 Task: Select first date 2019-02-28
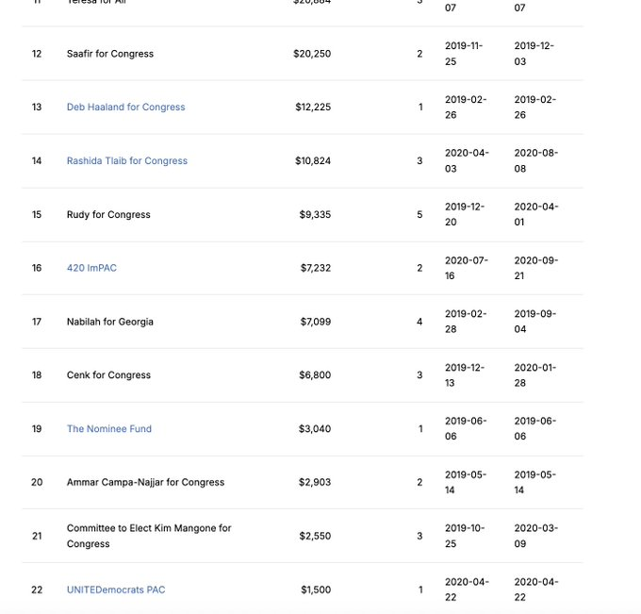point(466,322)
